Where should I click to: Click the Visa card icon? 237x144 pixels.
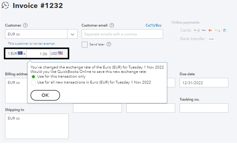[x=203, y=30]
